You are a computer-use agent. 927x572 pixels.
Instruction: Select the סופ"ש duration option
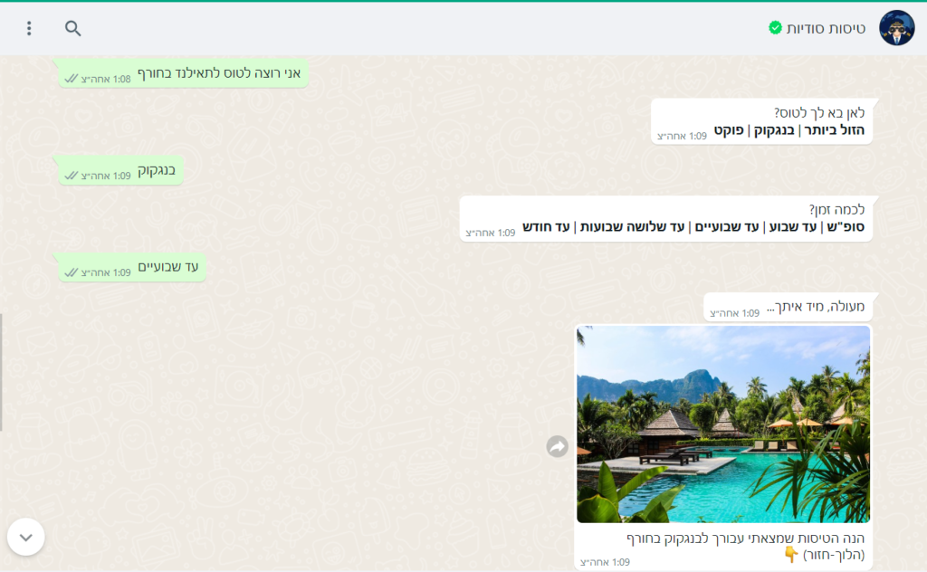(846, 227)
